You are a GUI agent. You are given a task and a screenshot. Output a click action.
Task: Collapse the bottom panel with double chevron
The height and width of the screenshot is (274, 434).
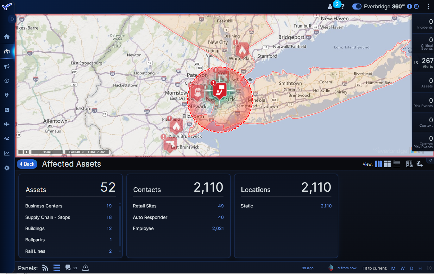[x=431, y=160]
